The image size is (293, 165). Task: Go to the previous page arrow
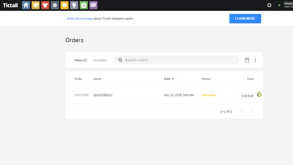[241, 112]
